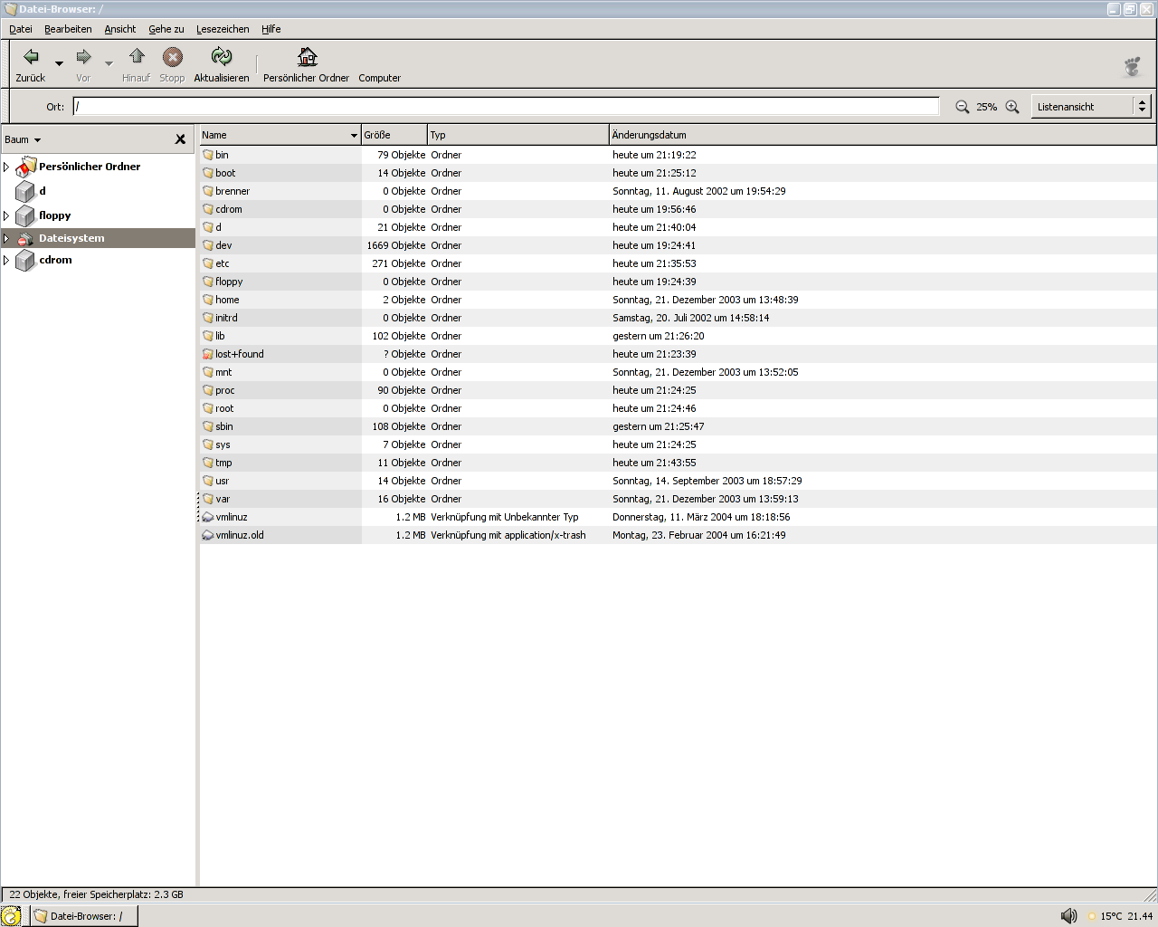Viewport: 1158px width, 927px height.
Task: Open the Baum side pane selector
Action: click(x=23, y=139)
